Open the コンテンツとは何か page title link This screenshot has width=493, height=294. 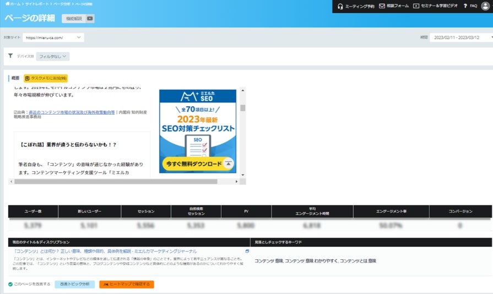[105, 251]
